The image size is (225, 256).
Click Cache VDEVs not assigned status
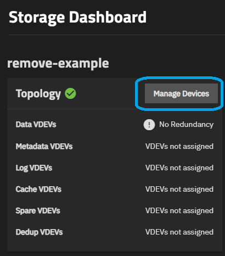pos(179,190)
